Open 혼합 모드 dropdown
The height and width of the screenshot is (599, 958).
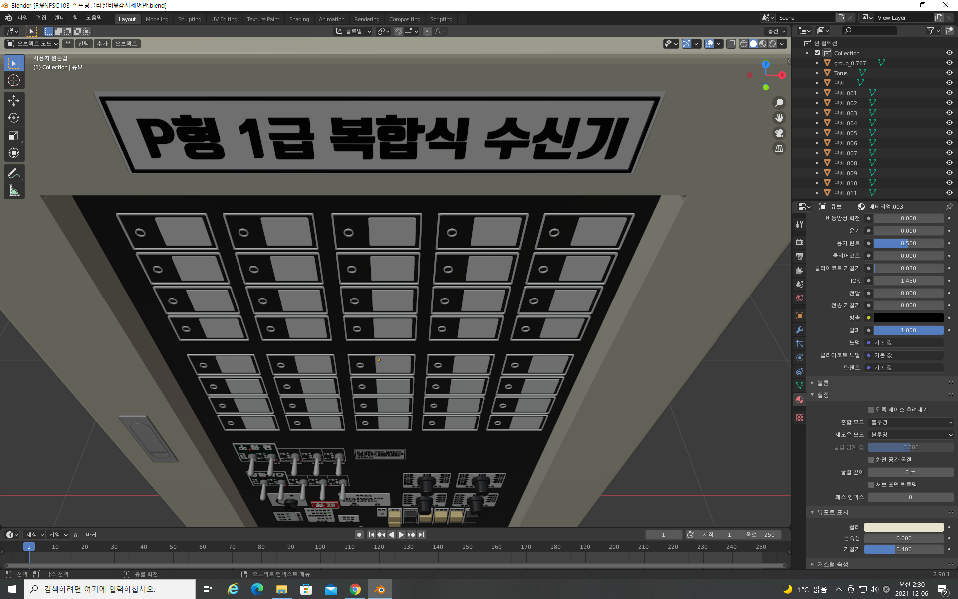(911, 422)
